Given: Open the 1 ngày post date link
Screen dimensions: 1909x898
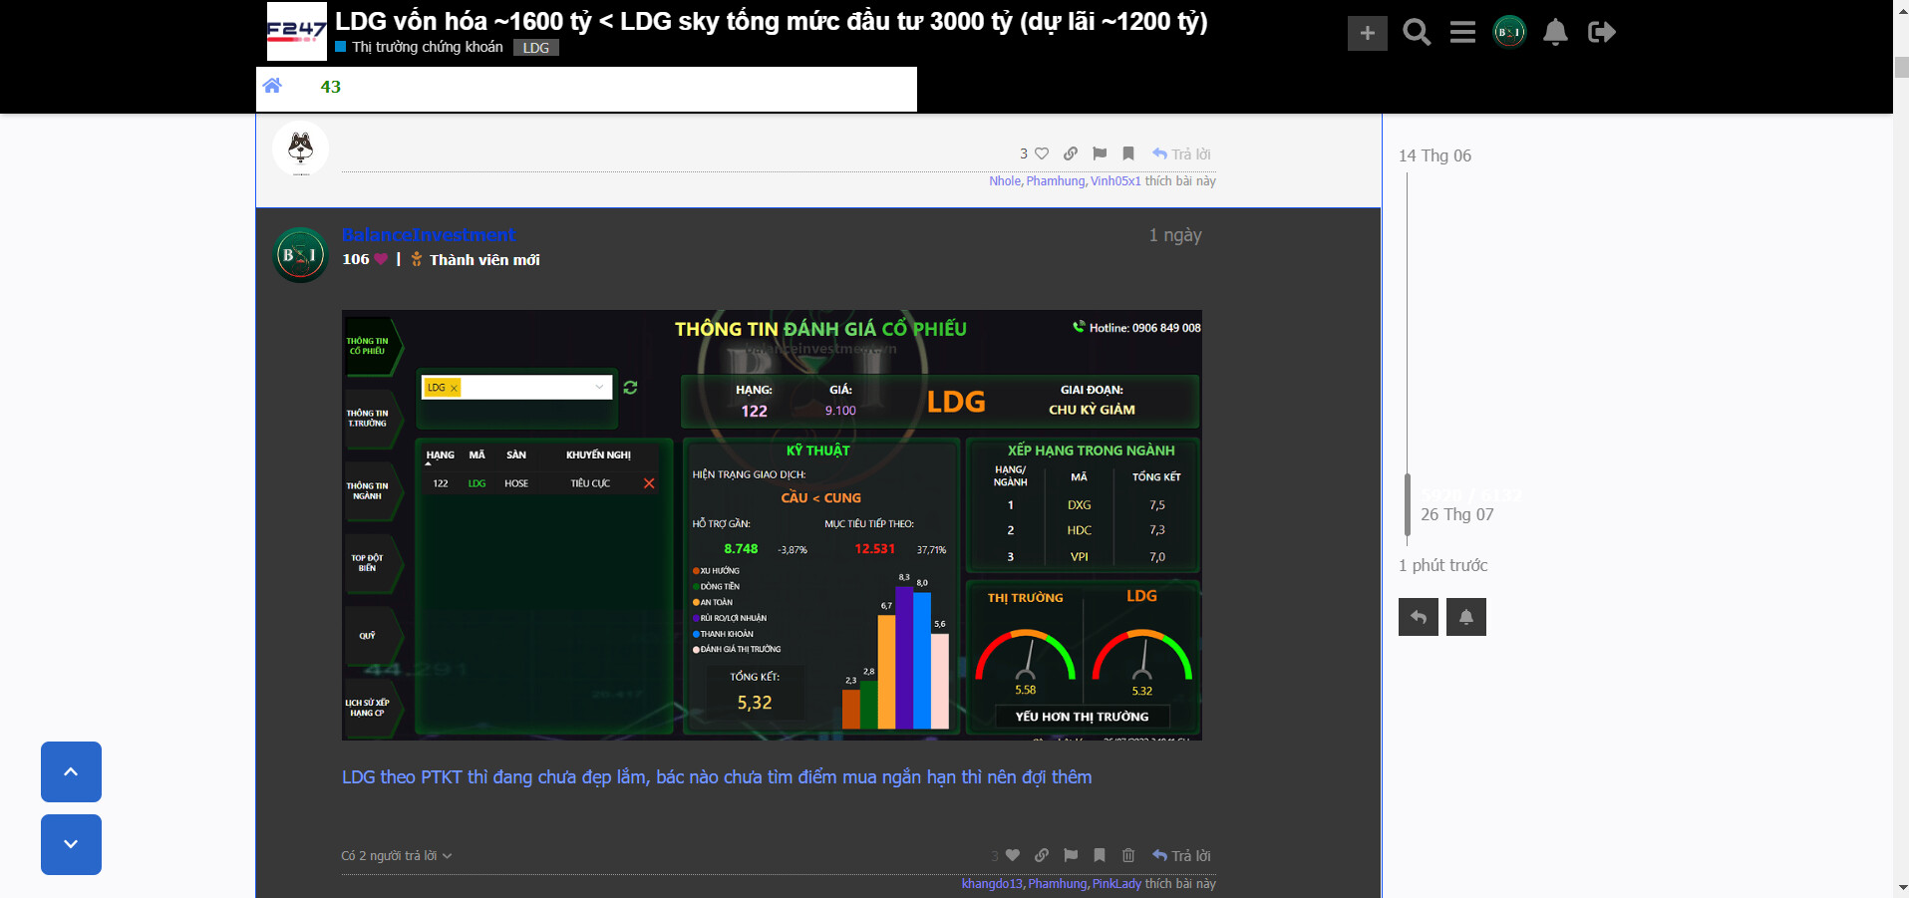Looking at the screenshot, I should coord(1175,235).
